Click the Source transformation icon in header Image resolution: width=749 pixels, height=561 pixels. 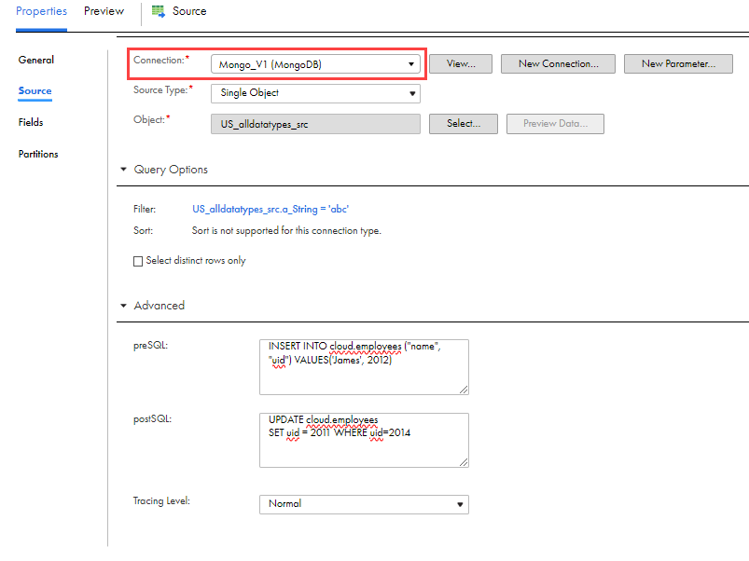(x=159, y=11)
